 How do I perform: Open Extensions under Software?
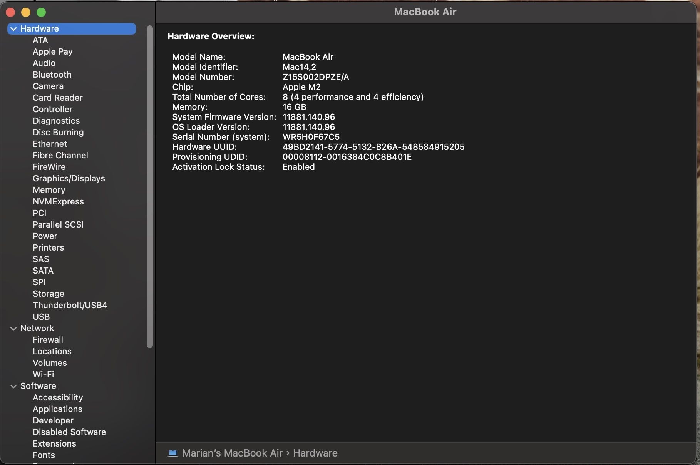pyautogui.click(x=54, y=443)
